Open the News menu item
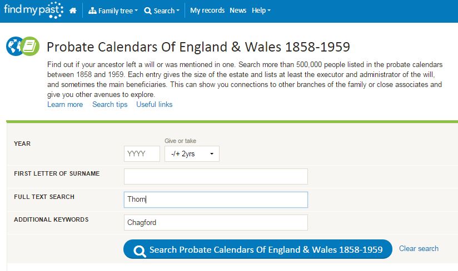 click(238, 11)
